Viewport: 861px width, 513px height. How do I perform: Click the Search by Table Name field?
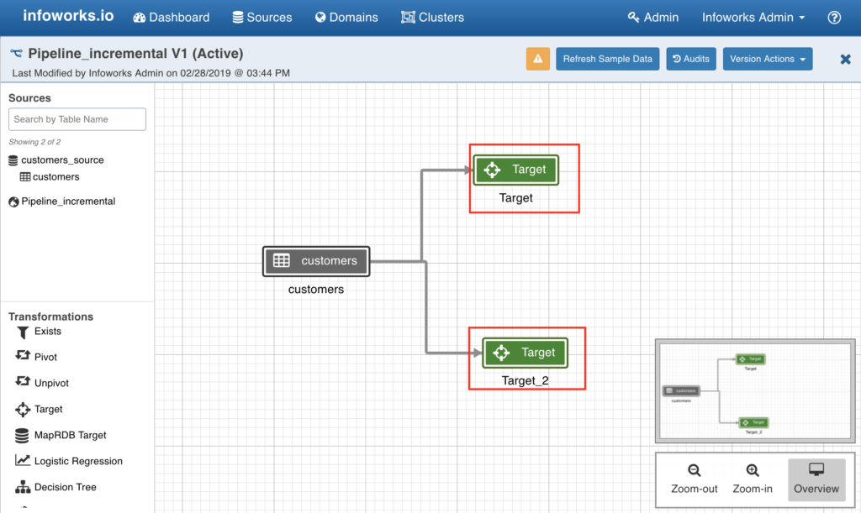point(77,119)
